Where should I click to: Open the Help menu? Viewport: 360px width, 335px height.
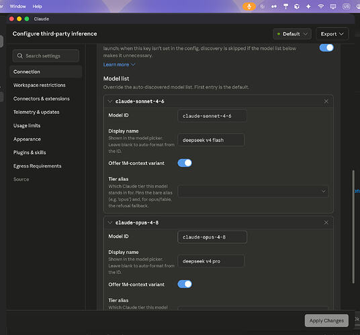tap(37, 7)
